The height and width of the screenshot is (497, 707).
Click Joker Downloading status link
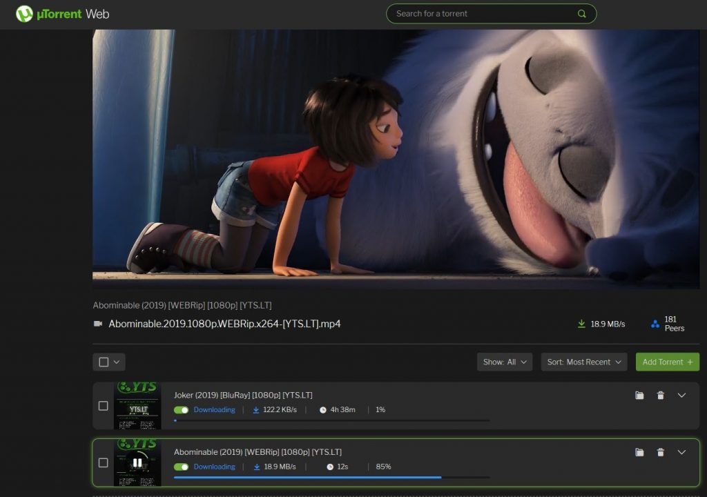pyautogui.click(x=214, y=410)
